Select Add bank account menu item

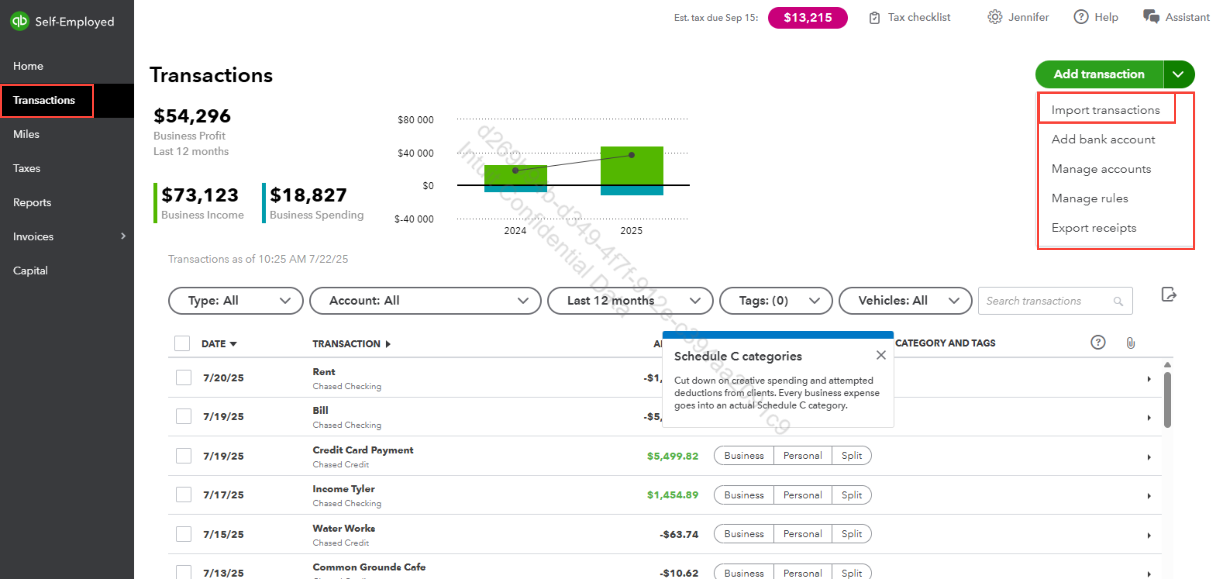pos(1103,139)
